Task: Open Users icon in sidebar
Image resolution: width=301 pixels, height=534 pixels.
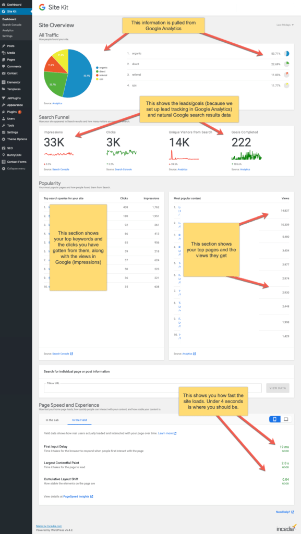Action: coord(4,118)
